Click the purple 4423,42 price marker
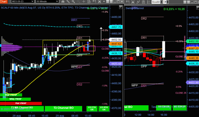This screenshot has height=117, width=199. tap(116, 64)
